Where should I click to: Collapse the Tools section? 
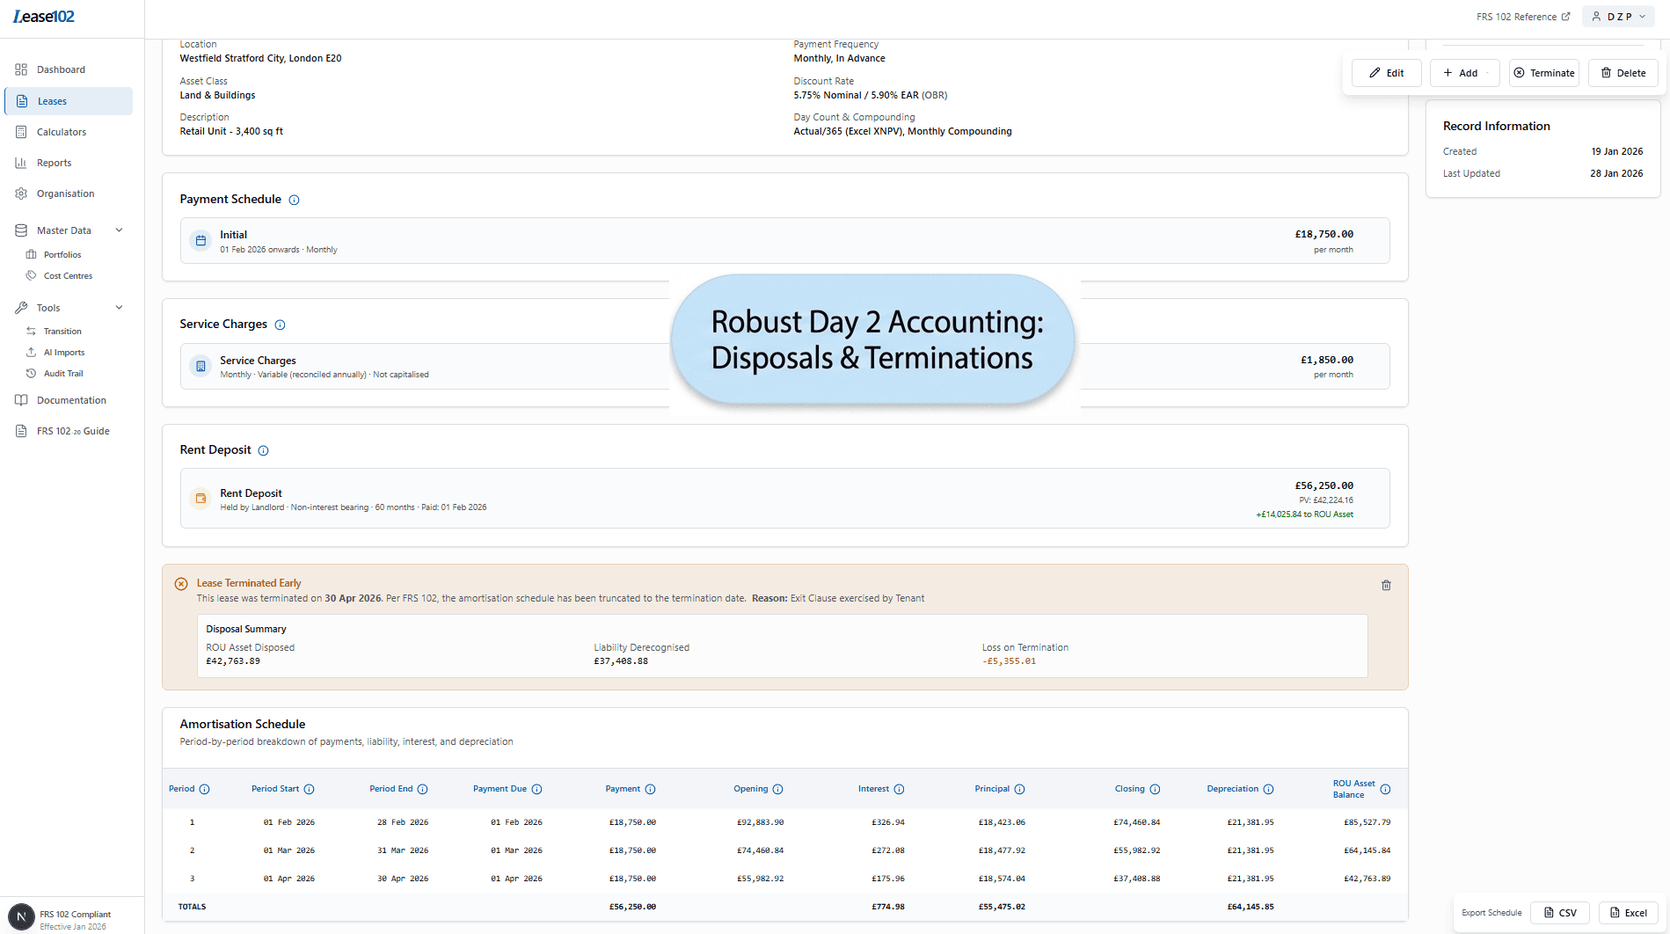[119, 307]
